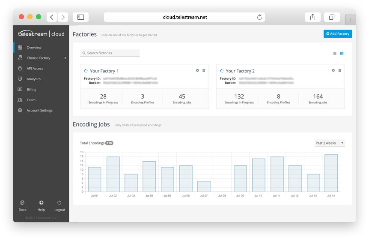Click the Team people icon
The height and width of the screenshot is (238, 369).
click(20, 99)
